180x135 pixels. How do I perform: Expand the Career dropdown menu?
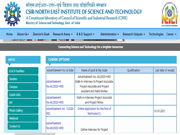[x=171, y=34]
